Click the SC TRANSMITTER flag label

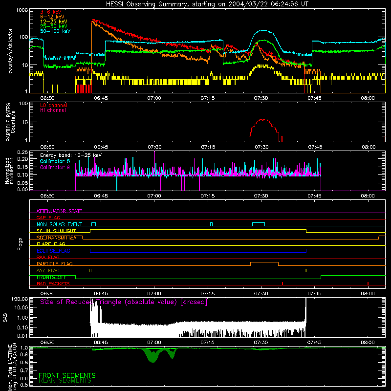pyautogui.click(x=56, y=238)
